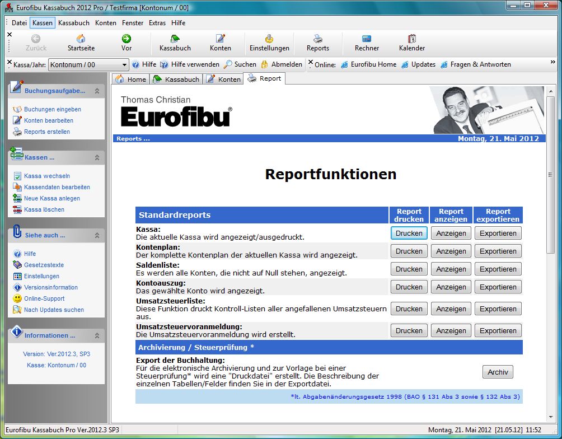Click the Archiv button

pos(498,372)
